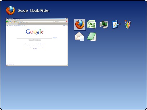The image size is (147, 110).
Task: Click the Google logo inside the preview
Action: pos(35,32)
